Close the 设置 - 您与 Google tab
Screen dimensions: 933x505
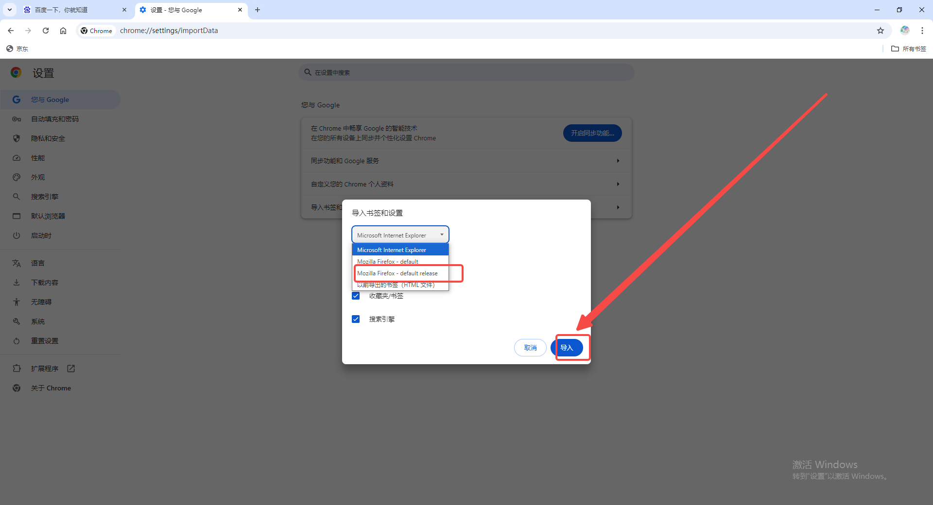point(240,10)
